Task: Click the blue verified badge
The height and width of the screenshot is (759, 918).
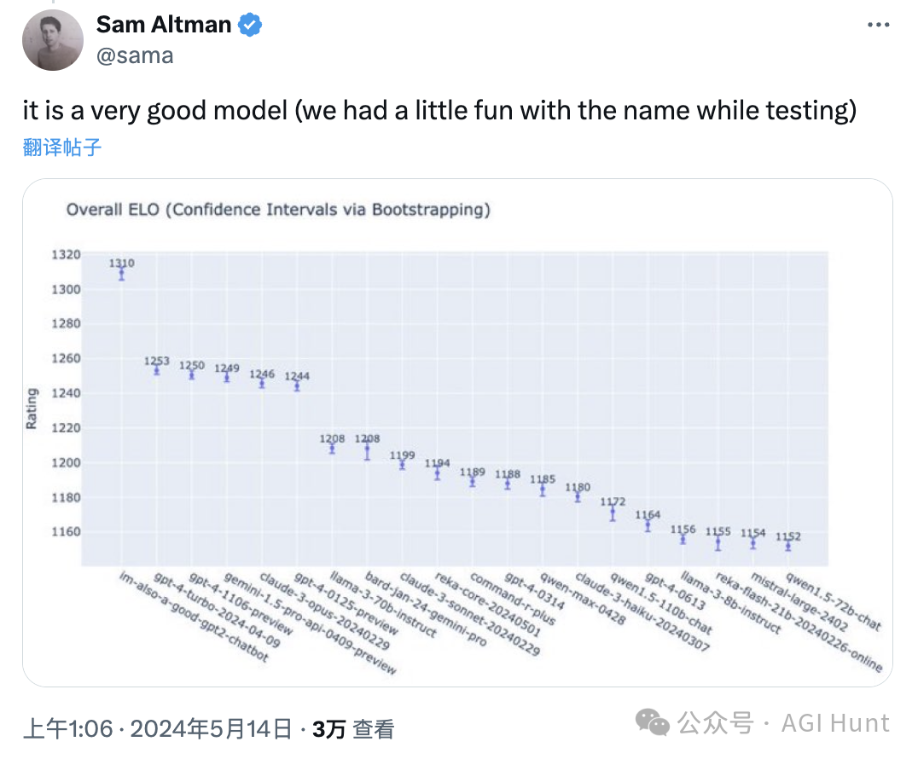Action: 250,26
